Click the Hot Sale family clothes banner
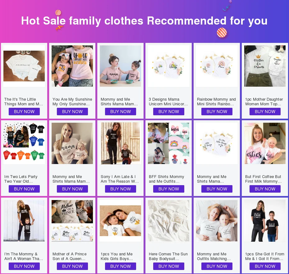Viewport: 289px width, 274px height. coord(144,21)
